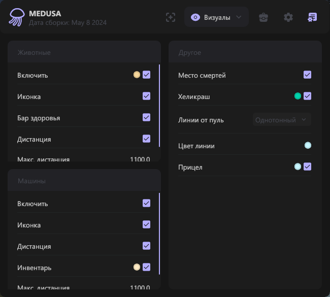Click the Medusa jellyfish logo
This screenshot has width=330, height=297.
point(16,17)
